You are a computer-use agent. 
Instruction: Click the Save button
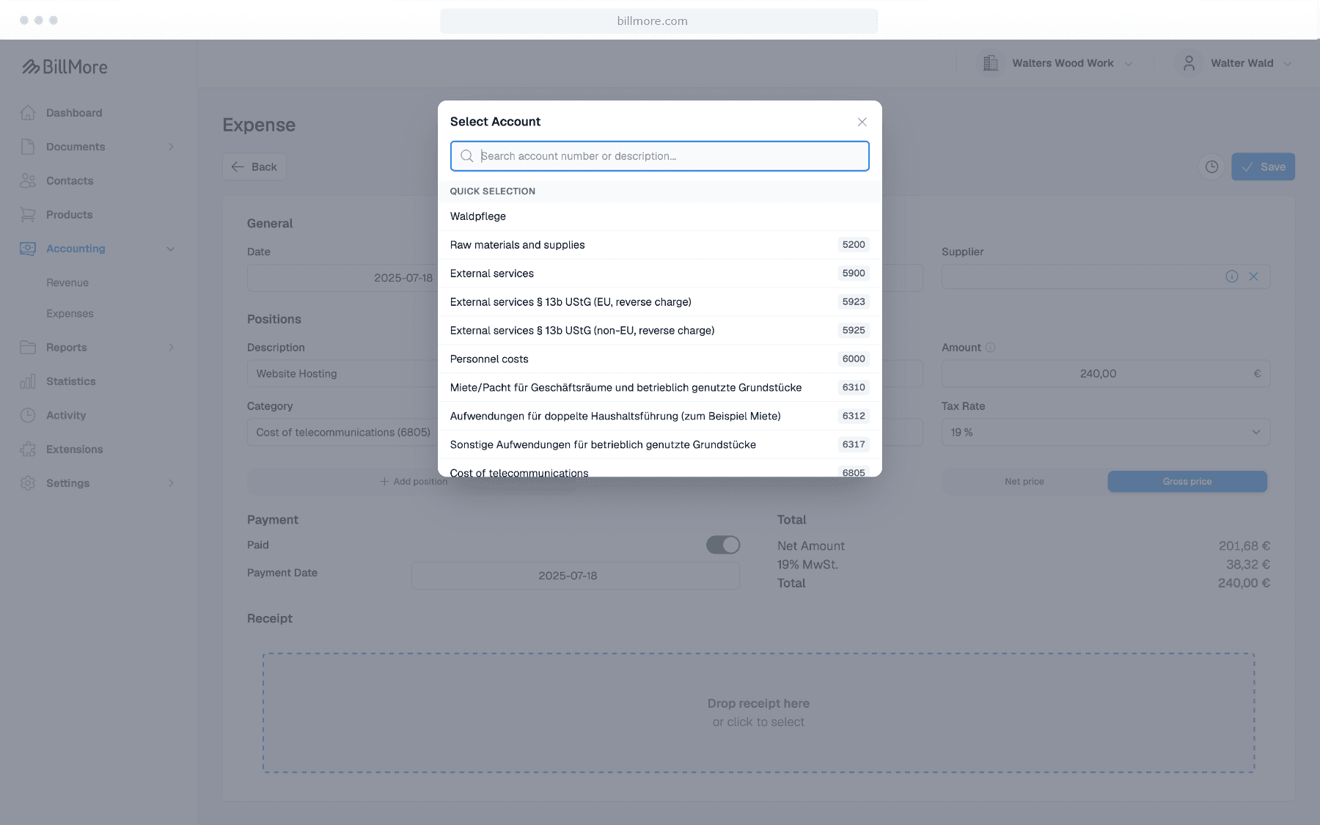point(1263,167)
